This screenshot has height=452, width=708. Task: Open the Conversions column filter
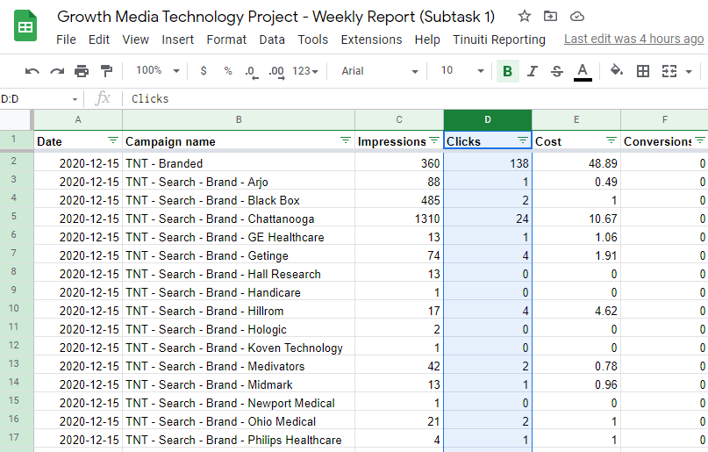(x=700, y=140)
